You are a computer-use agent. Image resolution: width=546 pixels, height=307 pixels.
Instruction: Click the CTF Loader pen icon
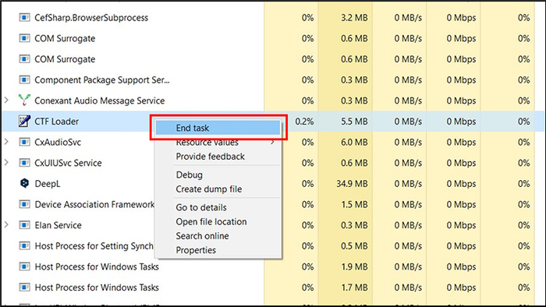(24, 121)
